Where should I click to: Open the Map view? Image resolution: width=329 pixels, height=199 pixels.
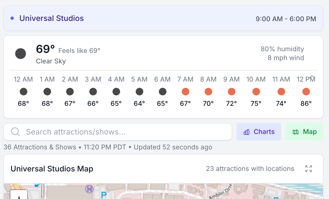click(304, 132)
